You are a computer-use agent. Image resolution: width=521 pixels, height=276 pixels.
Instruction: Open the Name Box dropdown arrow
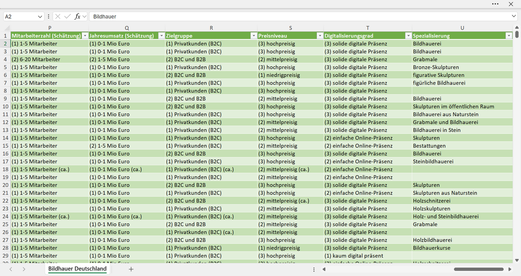[x=40, y=17]
